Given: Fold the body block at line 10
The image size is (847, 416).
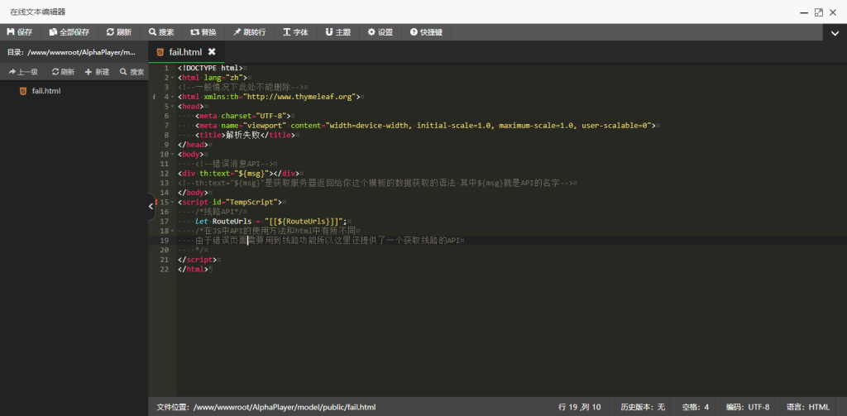Looking at the screenshot, I should pyautogui.click(x=172, y=155).
